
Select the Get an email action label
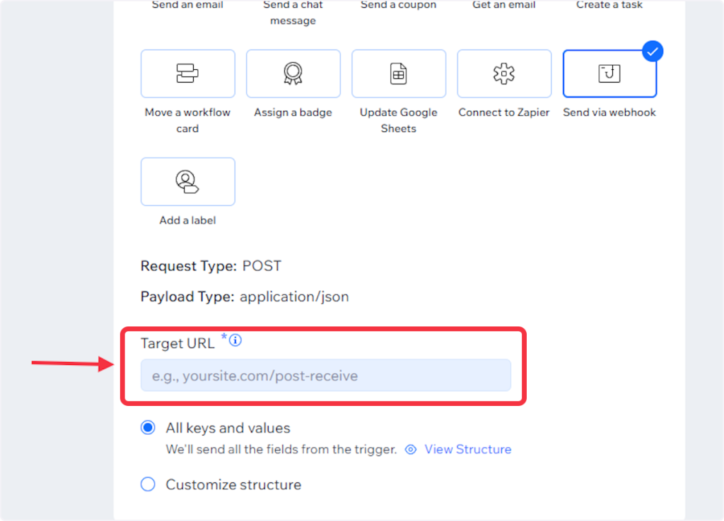click(504, 6)
